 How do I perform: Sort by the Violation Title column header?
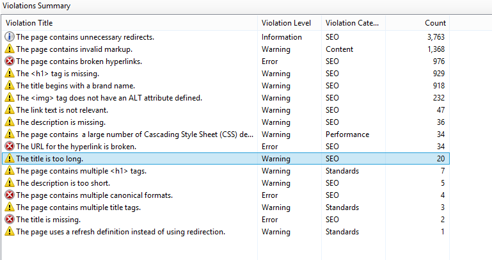click(x=130, y=23)
